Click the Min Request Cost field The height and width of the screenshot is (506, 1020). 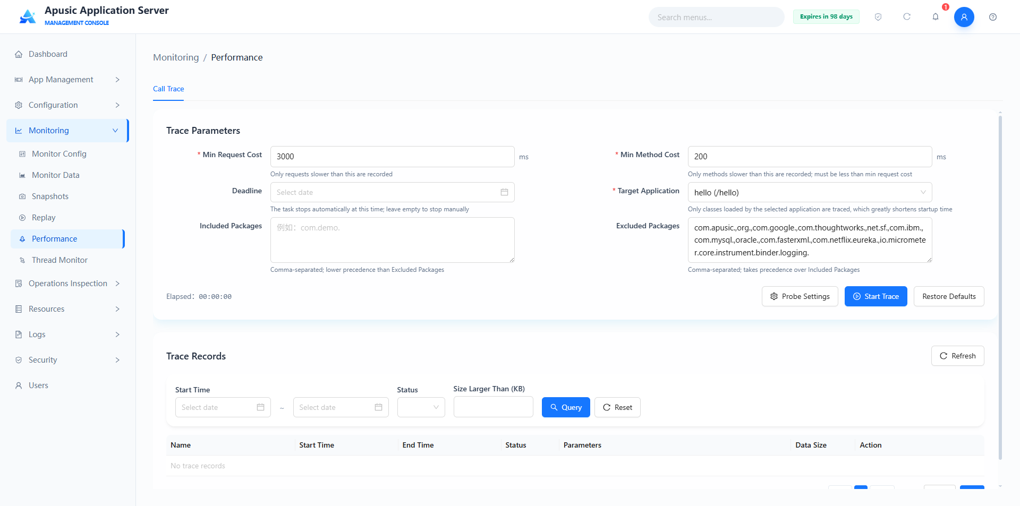coord(392,157)
